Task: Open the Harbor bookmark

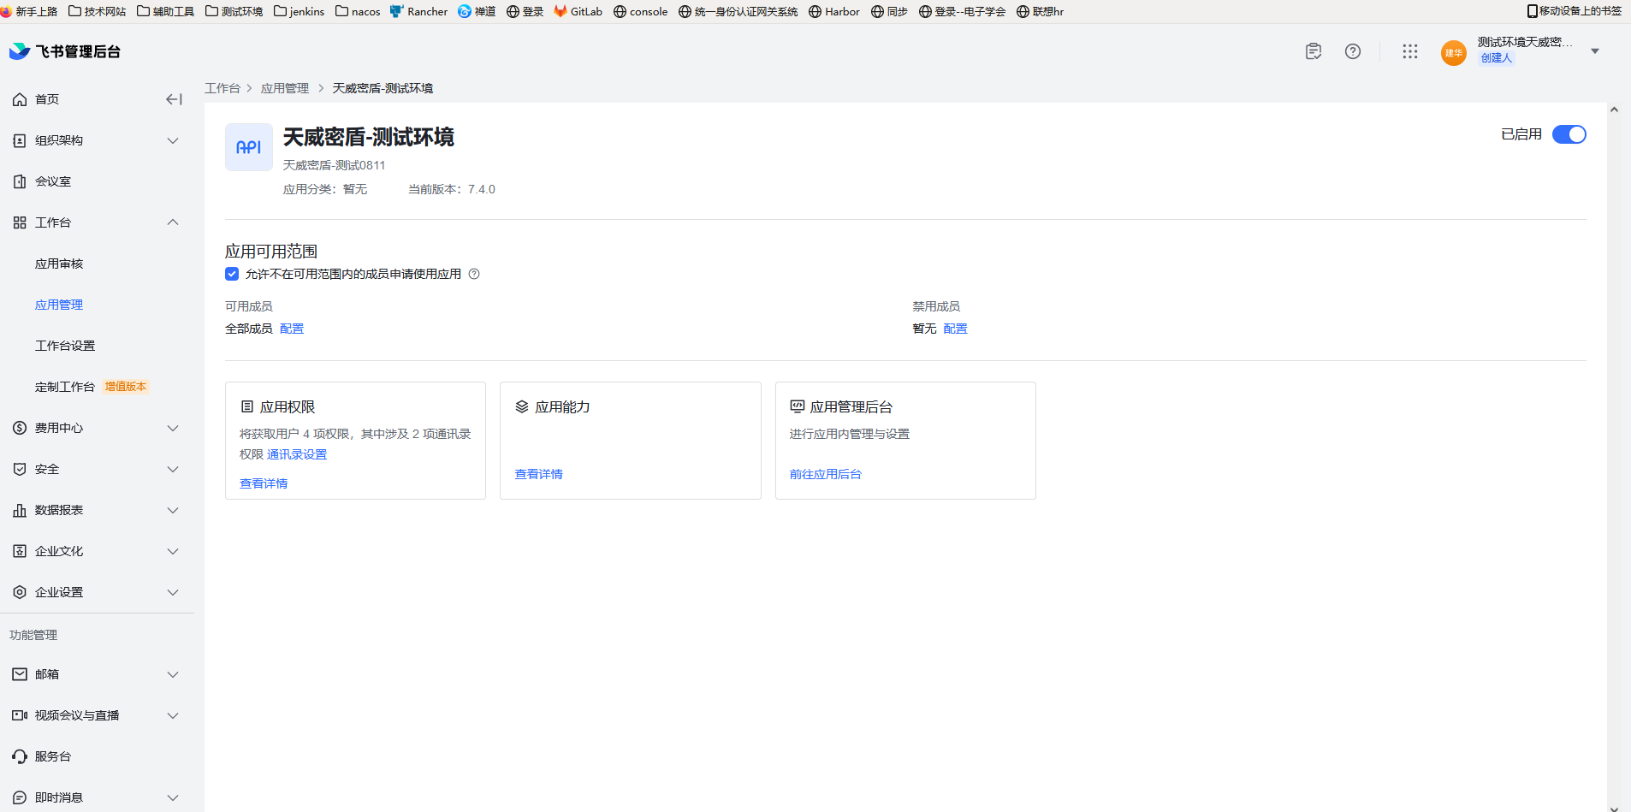Action: (x=834, y=11)
